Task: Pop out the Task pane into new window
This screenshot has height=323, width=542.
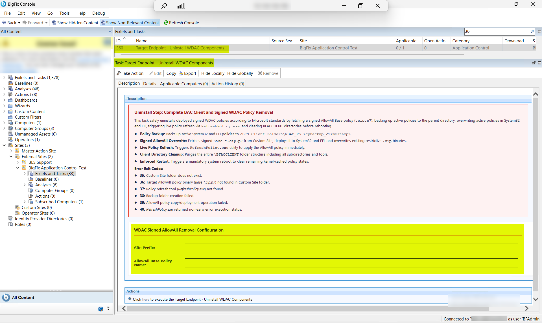Action: [x=534, y=63]
